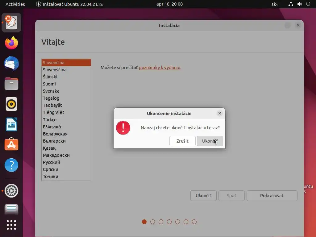Screen dimensions: 316x237
Task: Confirm quitting with the dialog's Ukončiť button
Action: pyautogui.click(x=210, y=141)
